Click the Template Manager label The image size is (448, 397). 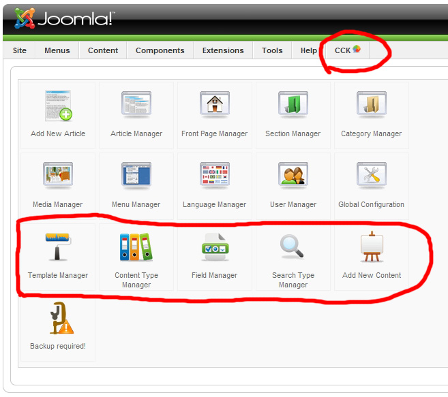[x=58, y=275]
